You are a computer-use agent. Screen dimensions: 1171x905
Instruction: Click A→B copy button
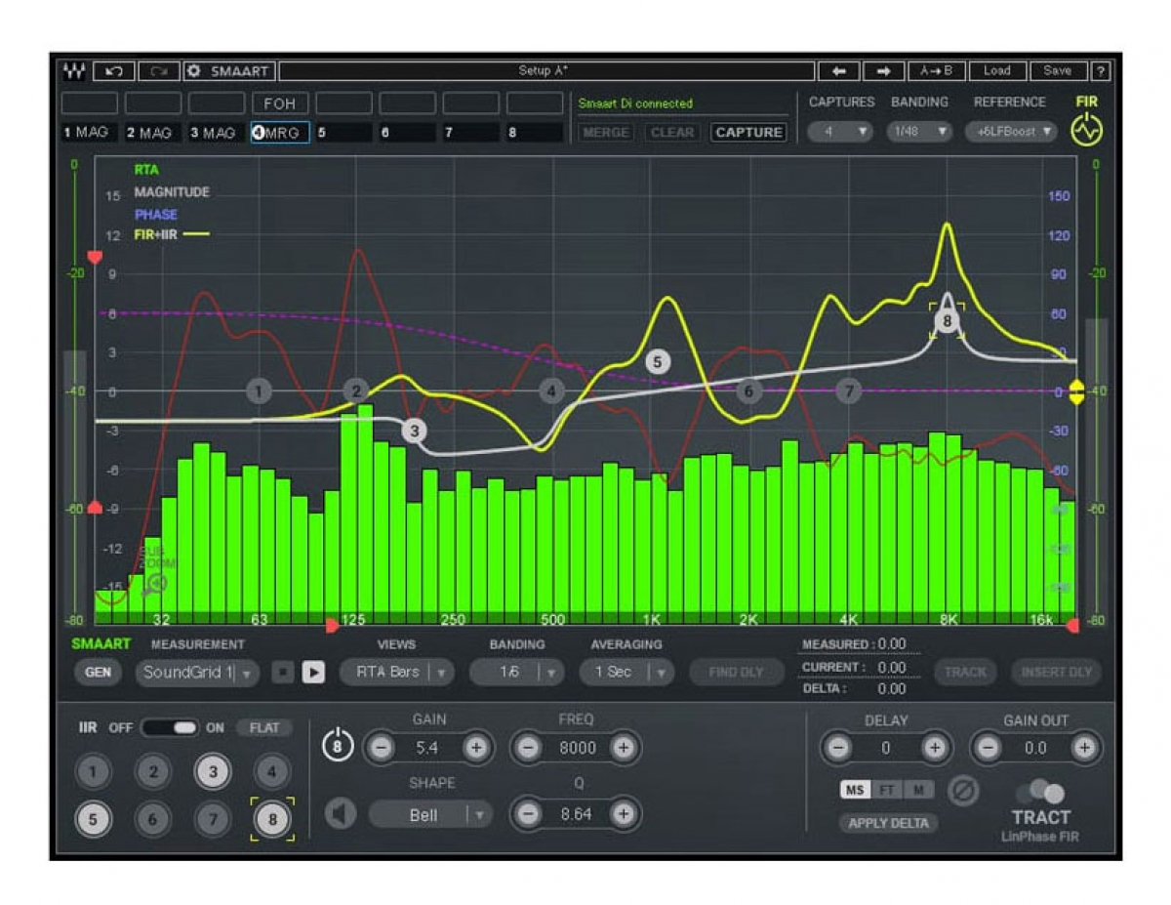click(937, 71)
